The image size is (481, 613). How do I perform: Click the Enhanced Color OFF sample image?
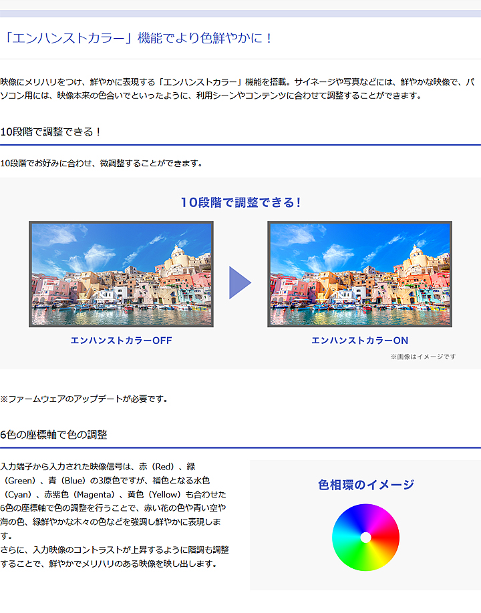(121, 274)
